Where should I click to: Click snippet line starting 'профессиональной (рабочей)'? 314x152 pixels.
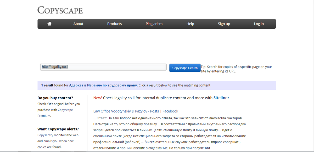coord(167,142)
